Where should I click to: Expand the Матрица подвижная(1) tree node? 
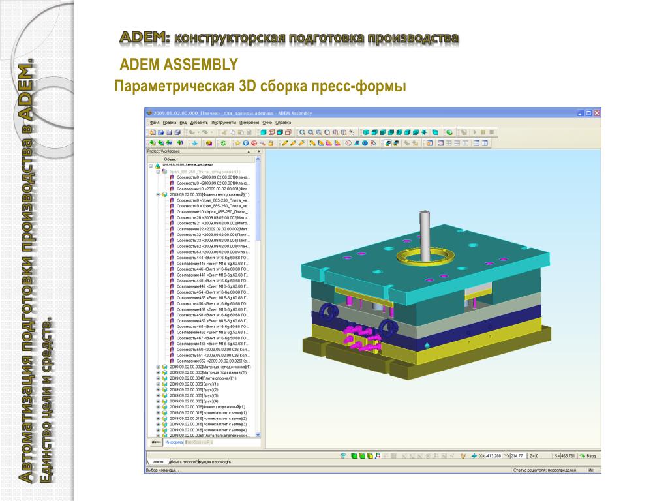tap(158, 372)
